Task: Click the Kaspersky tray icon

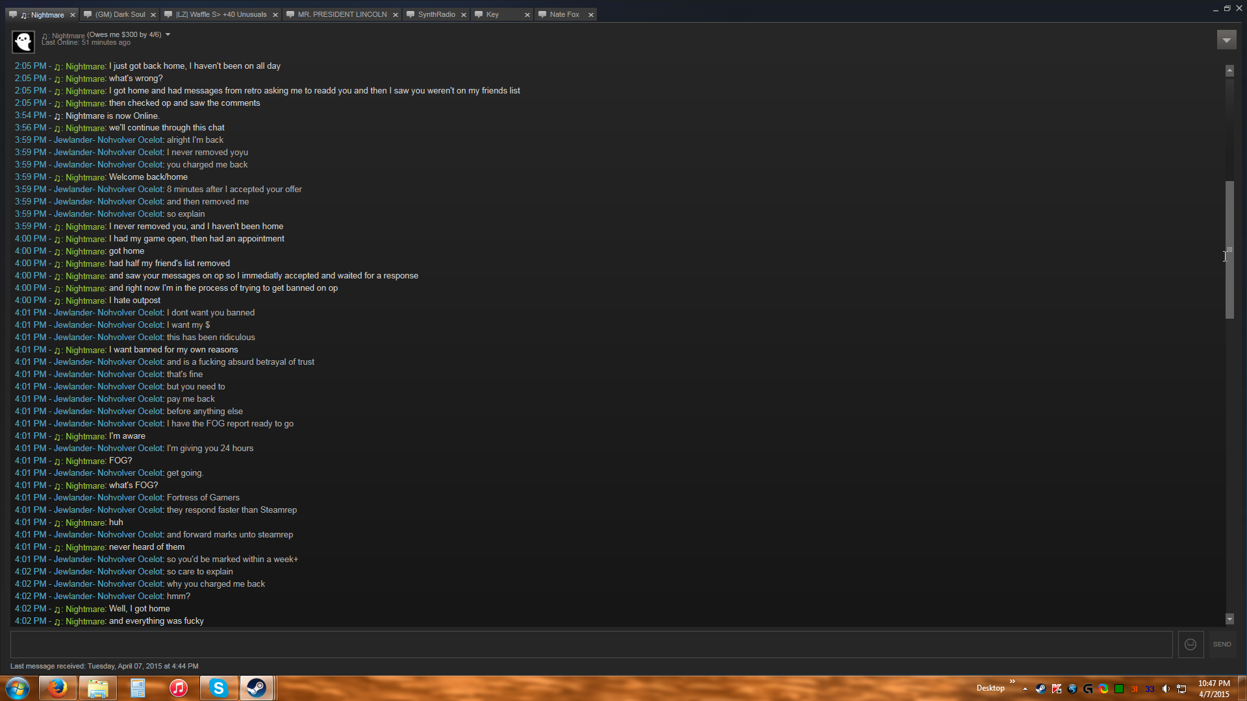Action: (1057, 689)
